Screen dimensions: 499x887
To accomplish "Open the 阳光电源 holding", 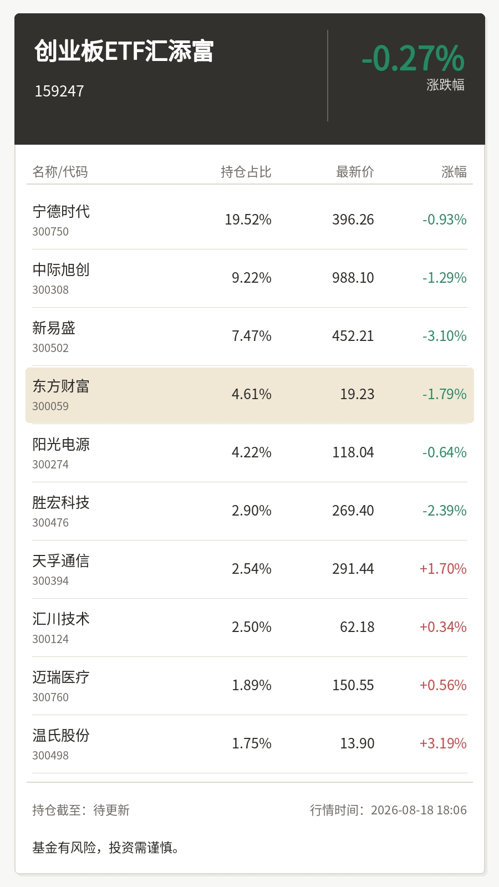I will (x=249, y=453).
